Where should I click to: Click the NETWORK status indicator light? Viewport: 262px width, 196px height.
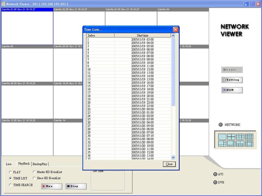point(220,125)
